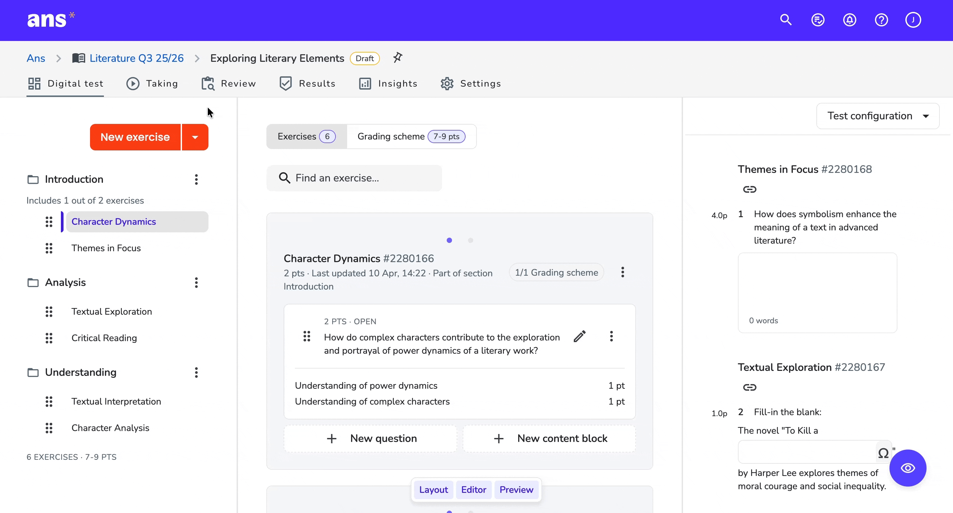Open the Settings tab
Viewport: 953px width, 513px height.
471,84
